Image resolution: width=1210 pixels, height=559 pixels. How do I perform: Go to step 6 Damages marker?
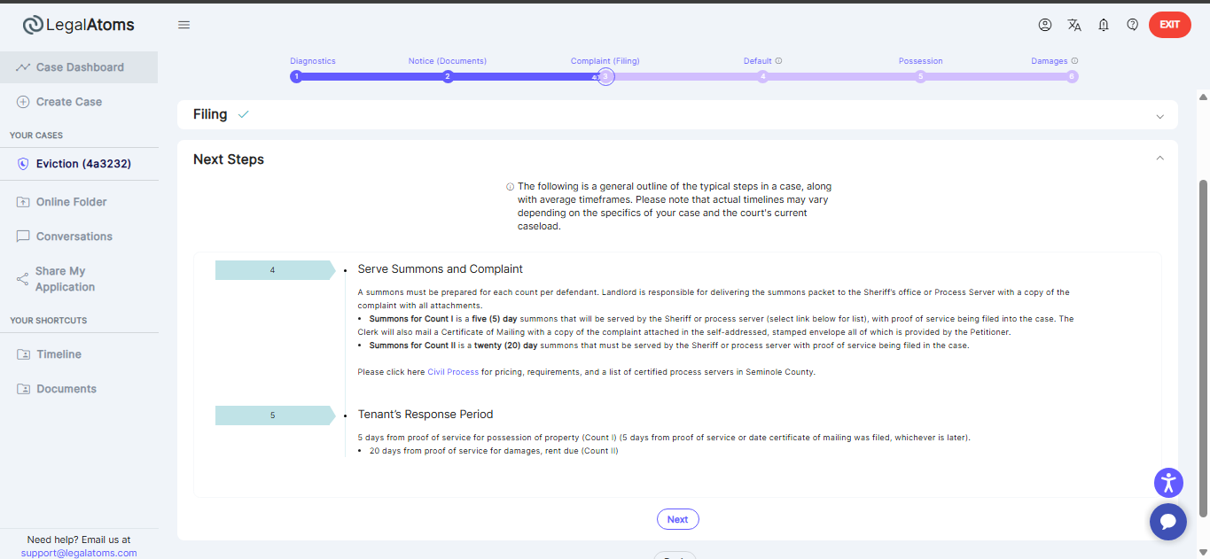pyautogui.click(x=1072, y=77)
